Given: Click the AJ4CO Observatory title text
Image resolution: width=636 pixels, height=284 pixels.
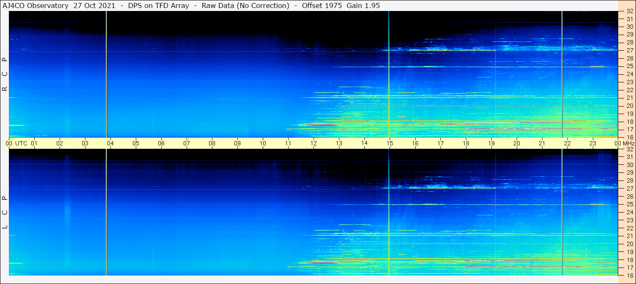Looking at the screenshot, I should [x=35, y=5].
